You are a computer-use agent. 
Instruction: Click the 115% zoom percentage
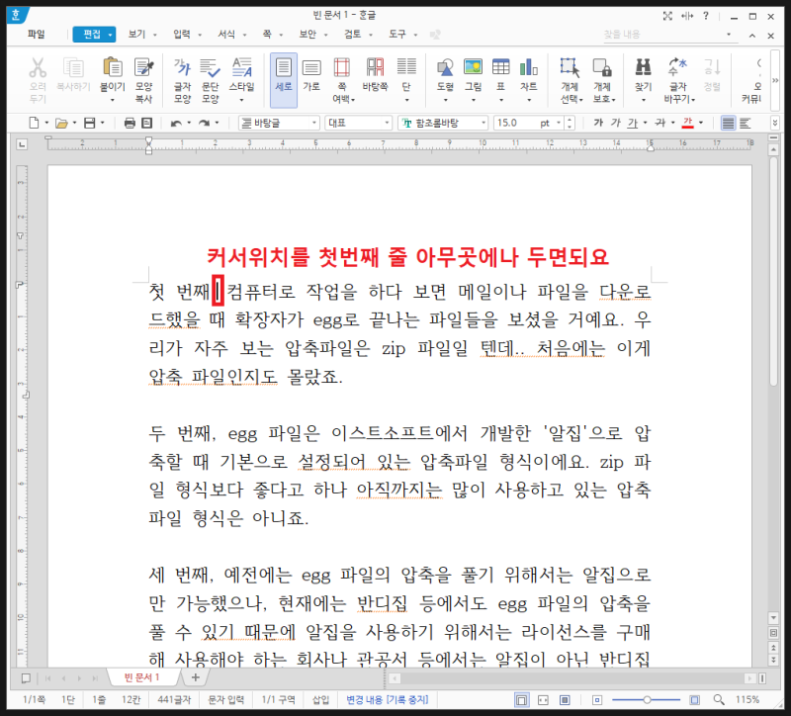(747, 699)
